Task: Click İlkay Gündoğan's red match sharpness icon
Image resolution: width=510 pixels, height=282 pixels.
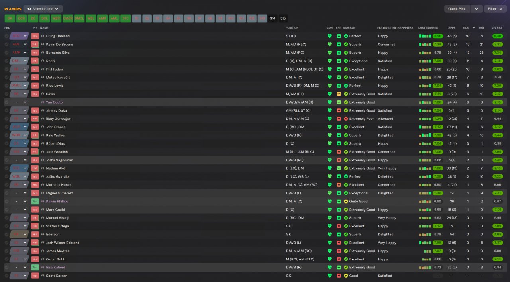Action: click(339, 119)
